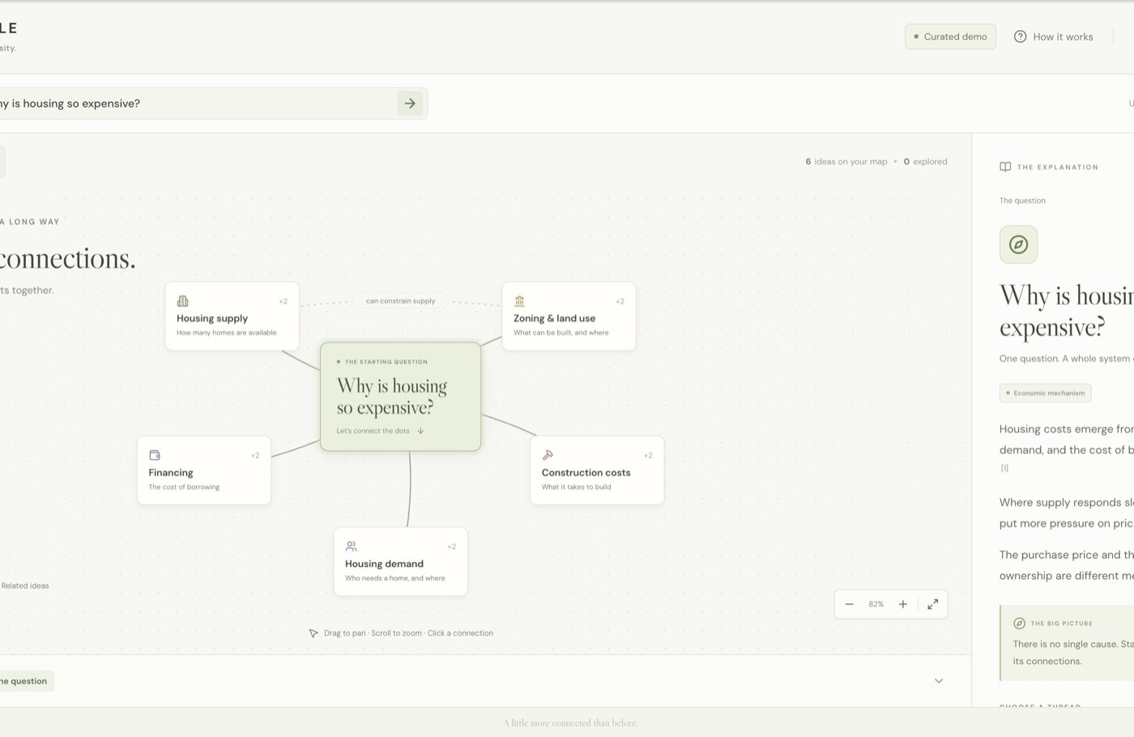Click The Big Picture compass icon
This screenshot has height=737, width=1134.
[1019, 623]
